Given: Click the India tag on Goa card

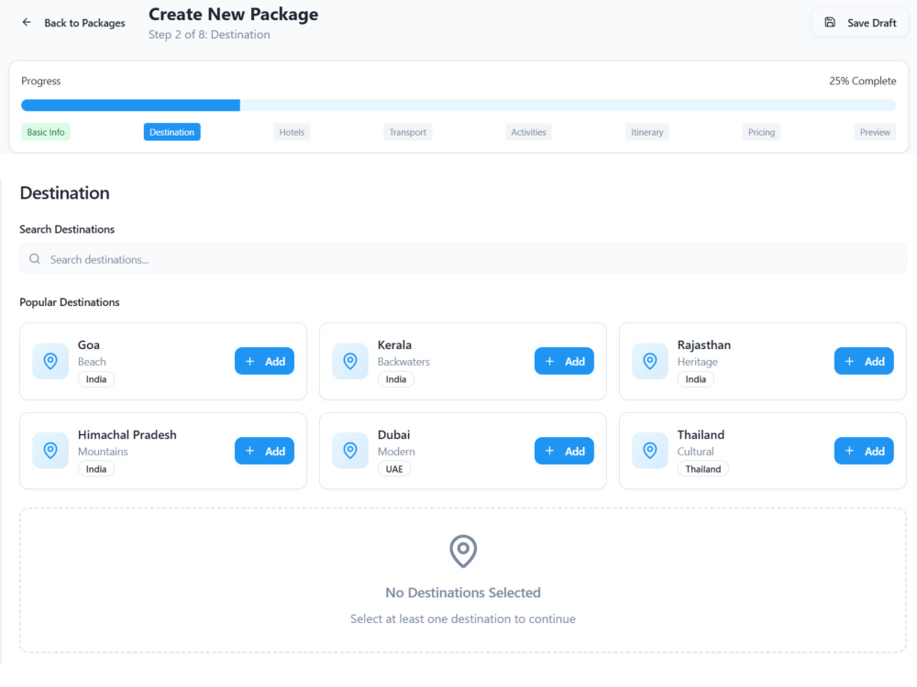Looking at the screenshot, I should pos(96,379).
